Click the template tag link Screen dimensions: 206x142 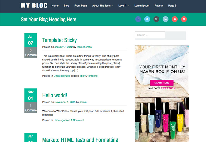click(x=92, y=76)
